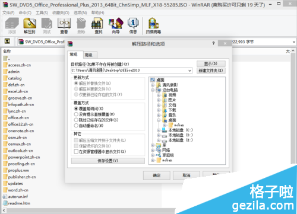Open the 命令(C) menu

tap(25, 13)
